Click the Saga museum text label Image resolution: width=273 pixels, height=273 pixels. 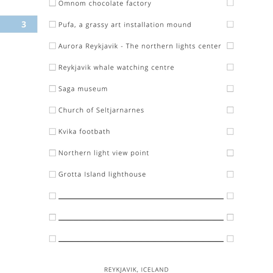[83, 89]
